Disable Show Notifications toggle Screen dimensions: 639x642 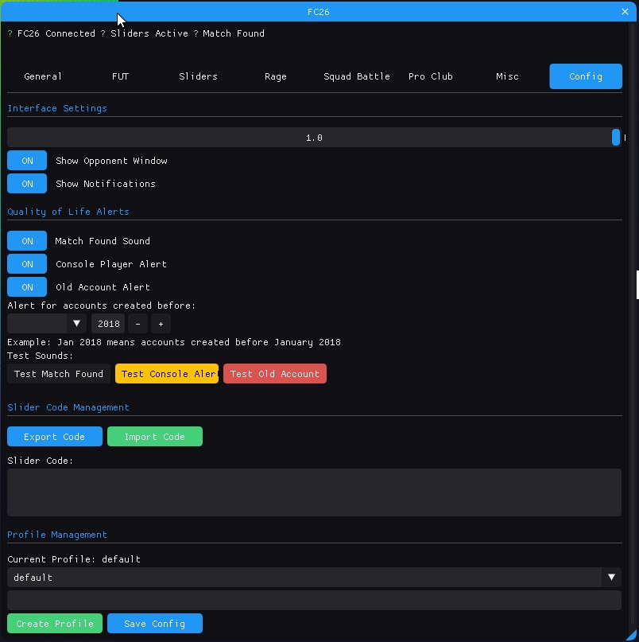[x=27, y=184]
